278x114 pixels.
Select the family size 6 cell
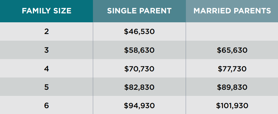[46, 106]
